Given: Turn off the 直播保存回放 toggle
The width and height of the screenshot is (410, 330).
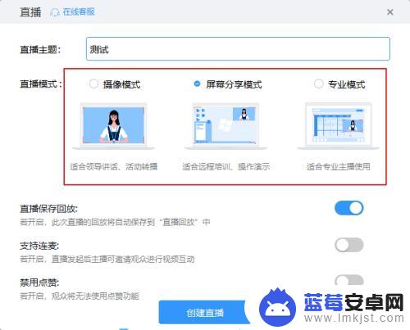Looking at the screenshot, I should pyautogui.click(x=349, y=208).
